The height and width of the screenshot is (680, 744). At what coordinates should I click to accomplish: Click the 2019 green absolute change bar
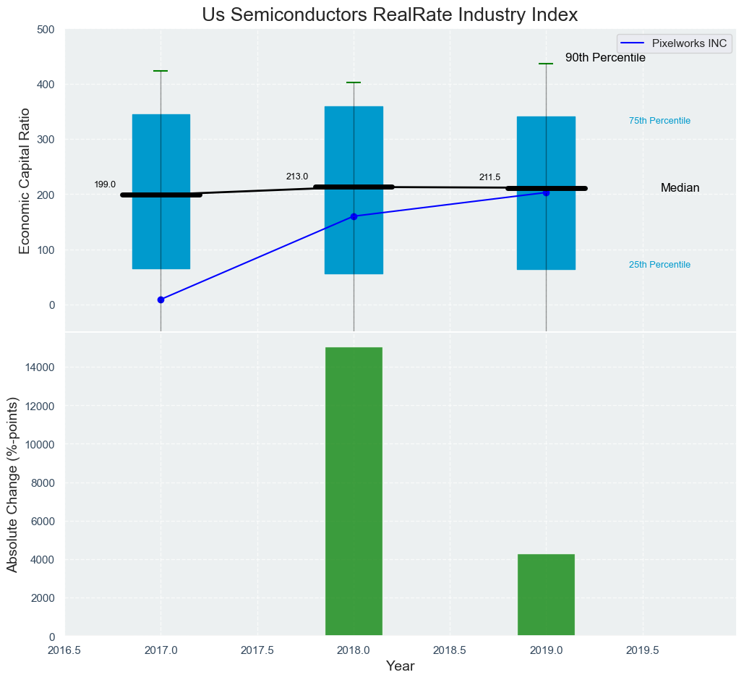tap(546, 595)
